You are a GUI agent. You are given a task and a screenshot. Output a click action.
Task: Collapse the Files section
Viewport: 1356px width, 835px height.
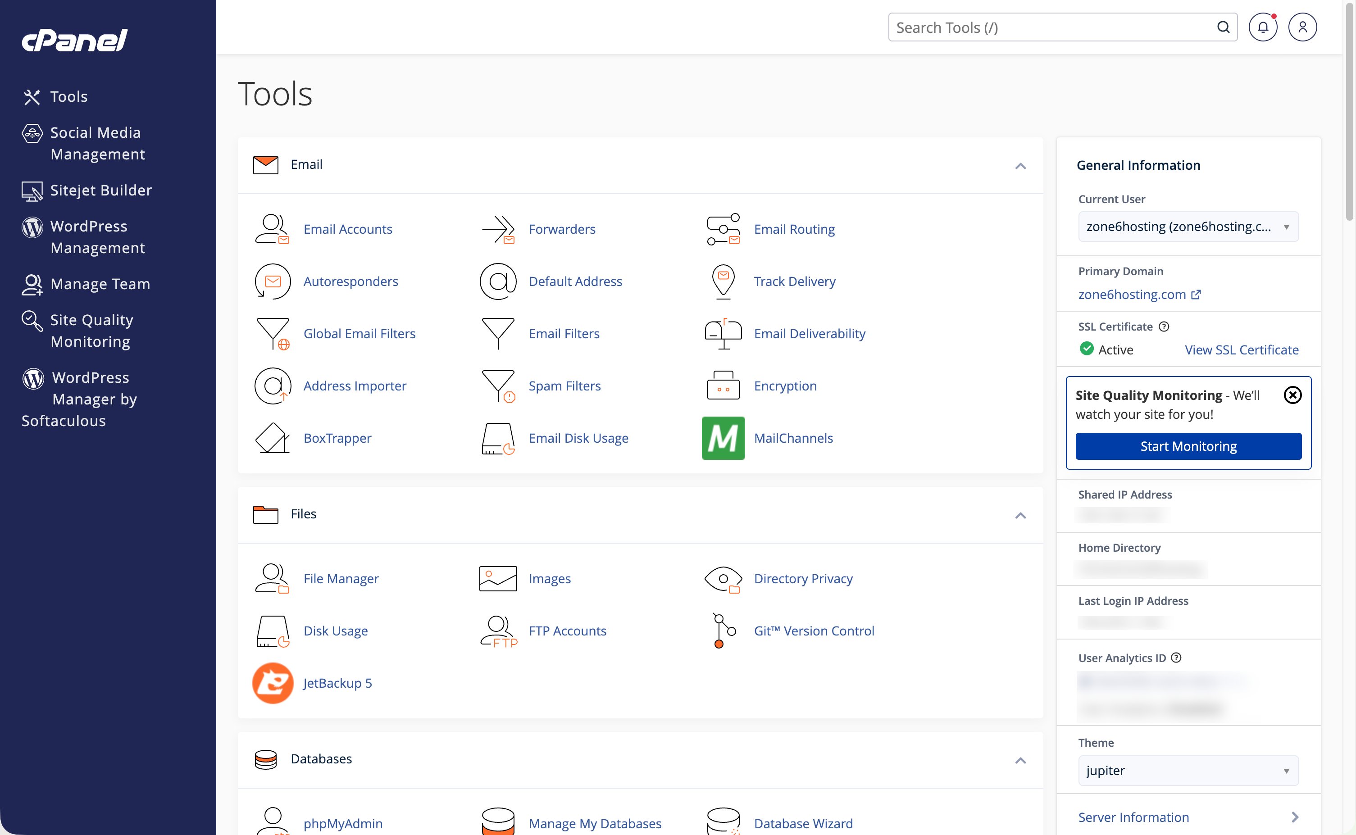pyautogui.click(x=1020, y=515)
